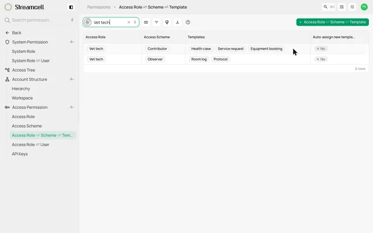Click the System Permission section label
The height and width of the screenshot is (233, 373).
coord(30,42)
